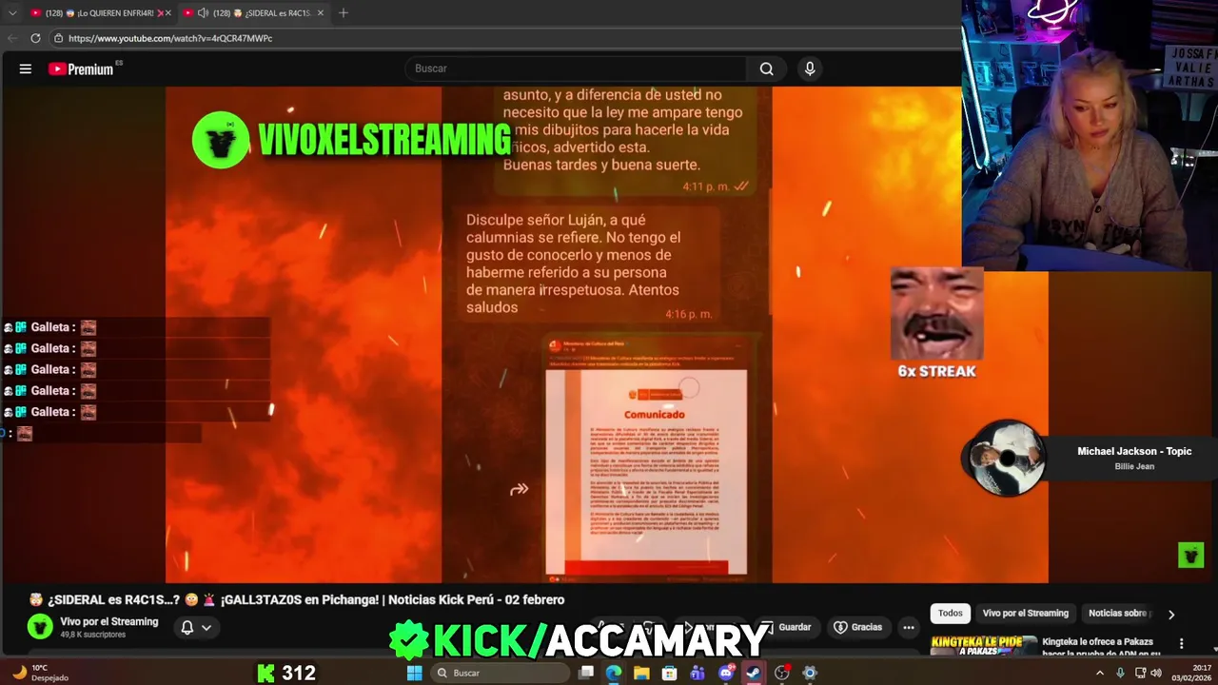The width and height of the screenshot is (1218, 685).
Task: Open Discord from the taskbar
Action: [x=726, y=673]
